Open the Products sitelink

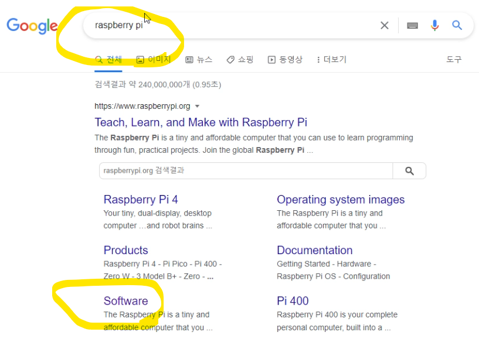click(126, 250)
